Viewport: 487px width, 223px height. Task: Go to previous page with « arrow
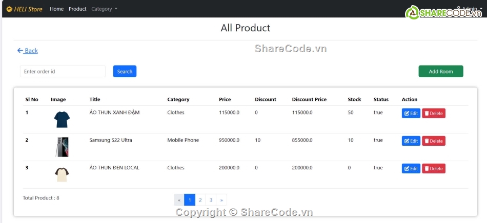click(x=179, y=200)
